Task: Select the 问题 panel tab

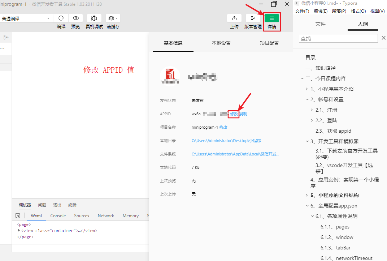Action: tap(42, 205)
